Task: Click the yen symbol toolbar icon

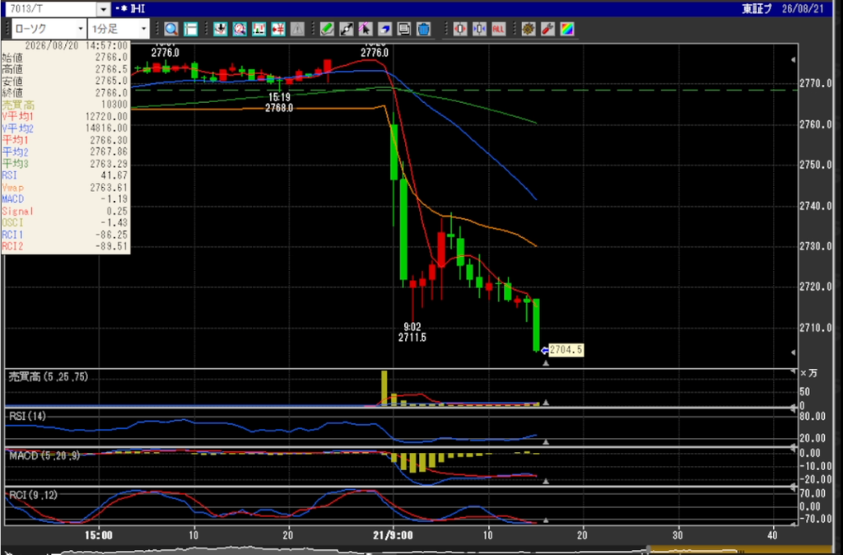Action: [278, 29]
